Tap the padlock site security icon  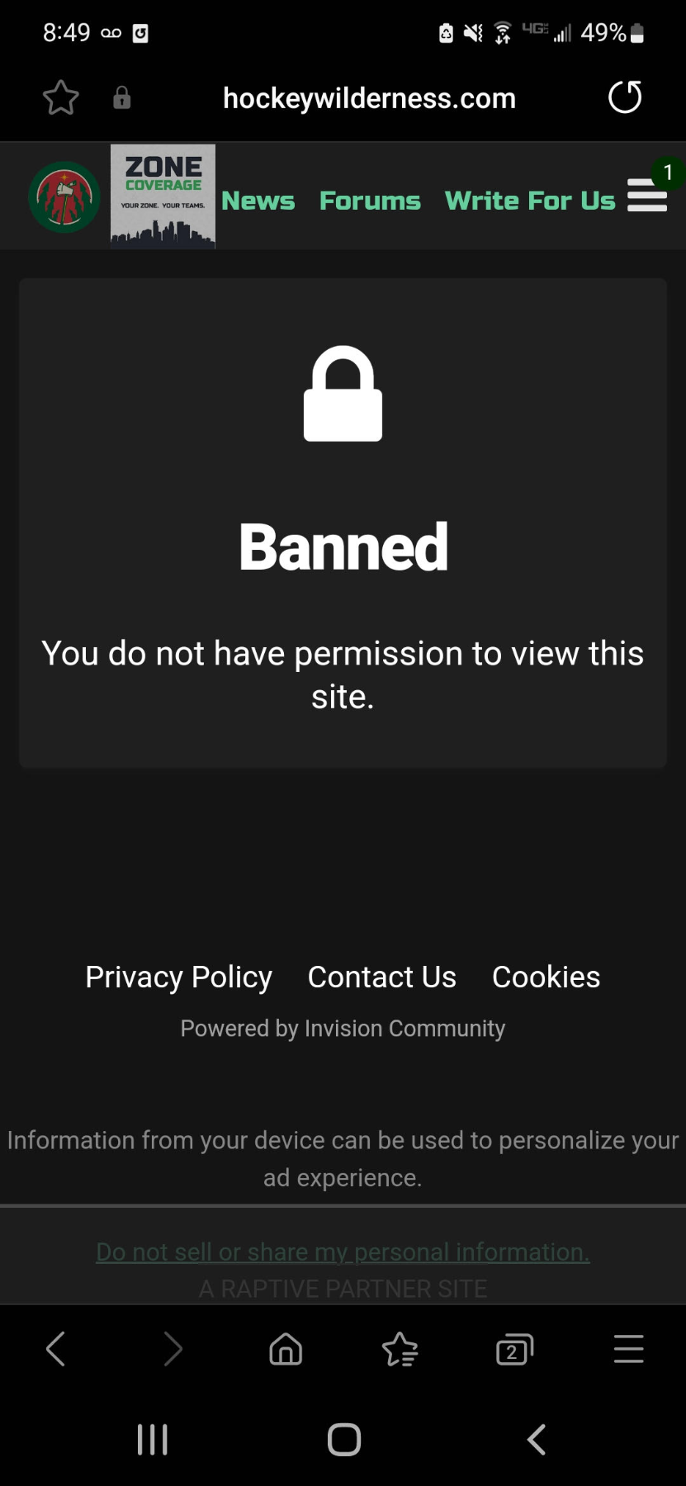122,98
